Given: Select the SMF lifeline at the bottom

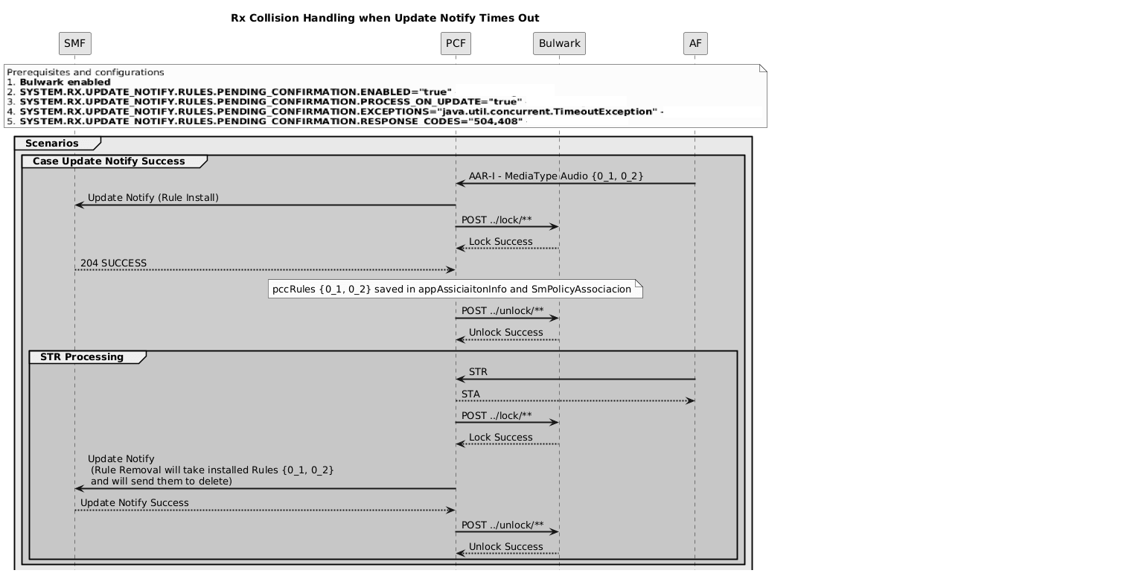Looking at the screenshot, I should [x=74, y=566].
